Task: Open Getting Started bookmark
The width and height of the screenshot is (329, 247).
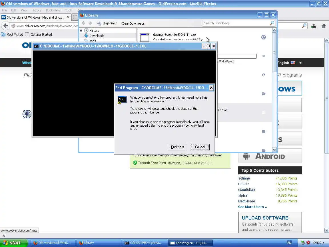Action: (38, 34)
